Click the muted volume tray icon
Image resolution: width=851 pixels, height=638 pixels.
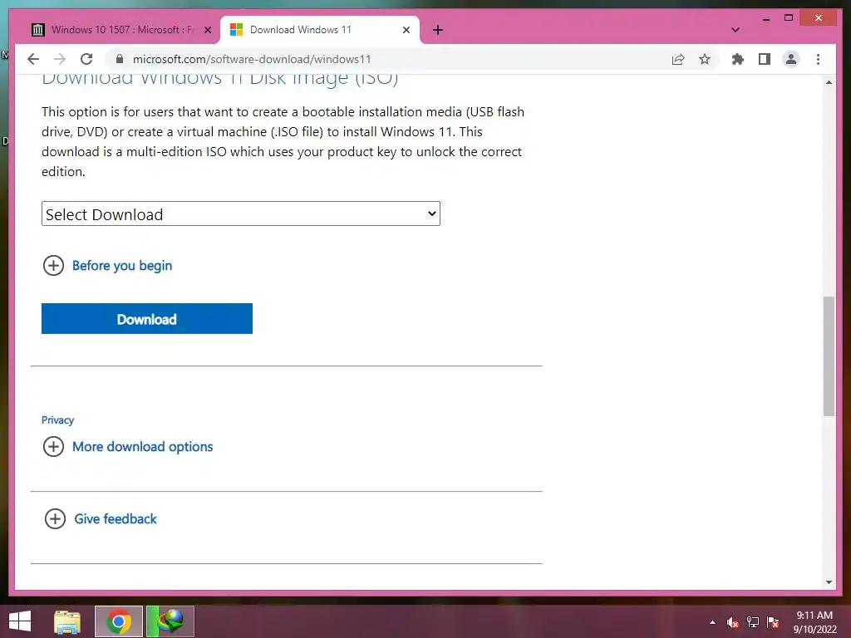point(733,622)
